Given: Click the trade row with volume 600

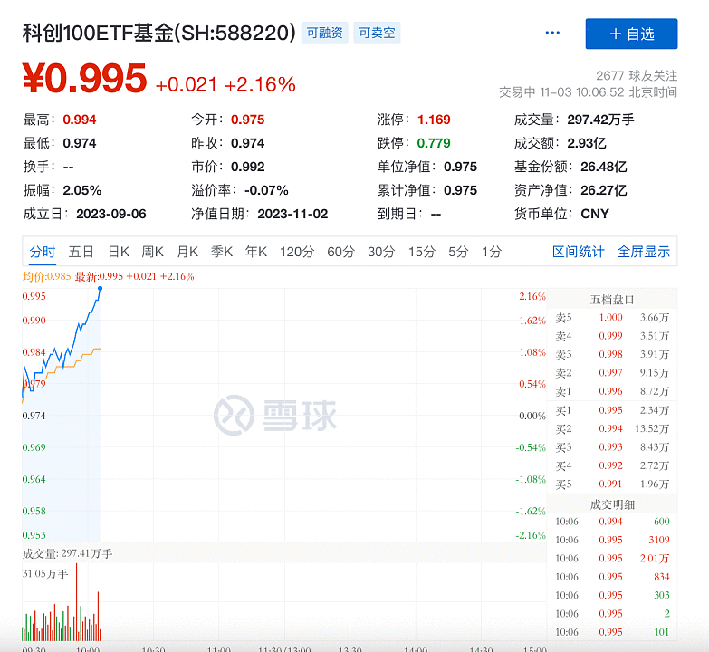Looking at the screenshot, I should [612, 522].
